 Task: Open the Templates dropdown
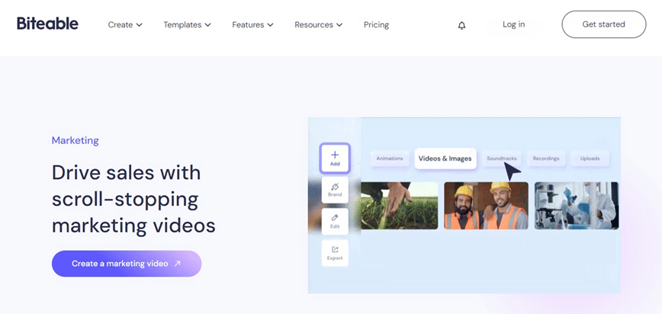(x=187, y=25)
